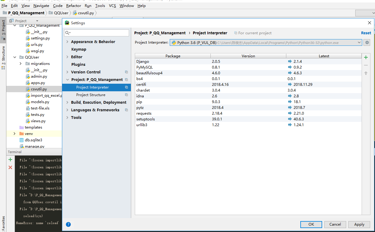Select Project Structure settings page
The width and height of the screenshot is (375, 232).
pyautogui.click(x=90, y=95)
